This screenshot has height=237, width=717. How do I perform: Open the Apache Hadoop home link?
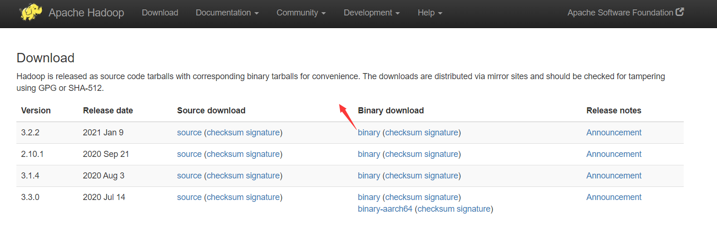pos(86,13)
